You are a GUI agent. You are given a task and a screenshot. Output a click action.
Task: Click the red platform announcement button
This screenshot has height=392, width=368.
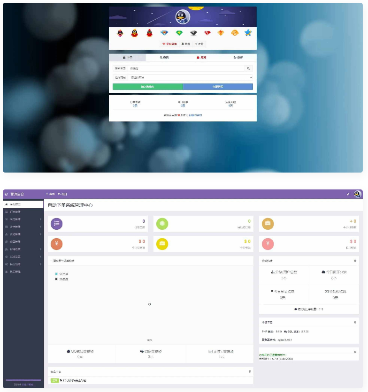(x=169, y=44)
